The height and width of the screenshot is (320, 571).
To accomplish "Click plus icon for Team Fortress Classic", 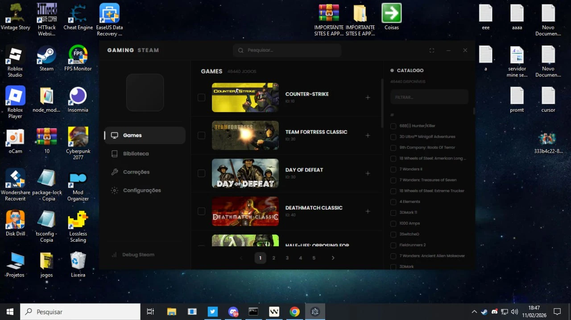I will point(368,135).
